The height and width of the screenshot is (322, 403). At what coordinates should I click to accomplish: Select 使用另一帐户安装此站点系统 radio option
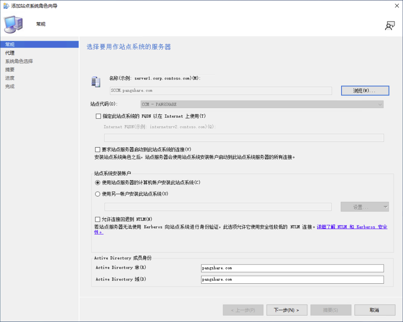click(98, 194)
